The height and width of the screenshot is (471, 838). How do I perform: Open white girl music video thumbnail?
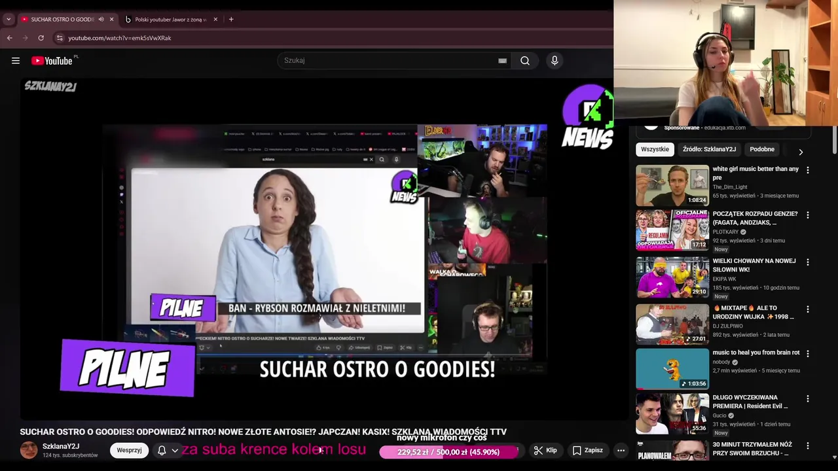[672, 185]
